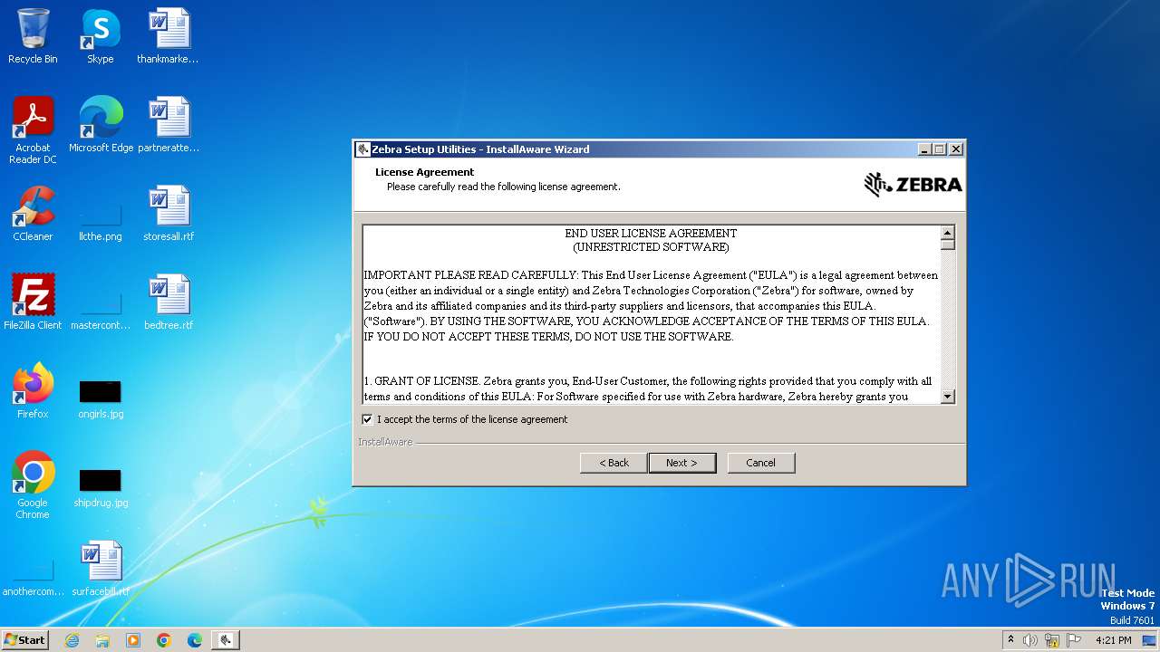
Task: Open Windows Explorer folder from taskbar
Action: pos(102,640)
